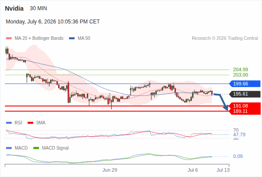Click the 204.99 resistance level label
The width and height of the screenshot is (262, 177).
(240, 69)
